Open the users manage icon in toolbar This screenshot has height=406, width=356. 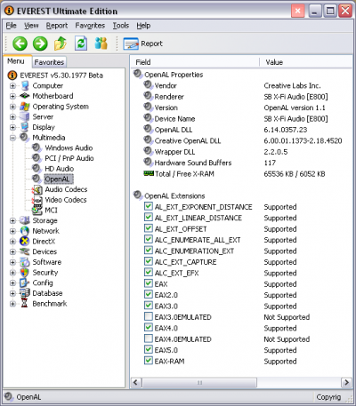[101, 44]
